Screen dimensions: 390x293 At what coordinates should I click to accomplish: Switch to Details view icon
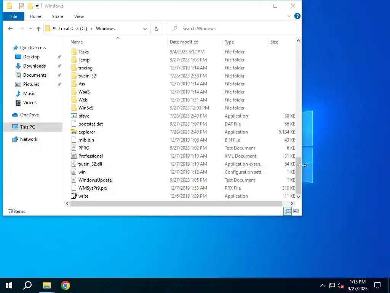(288, 211)
